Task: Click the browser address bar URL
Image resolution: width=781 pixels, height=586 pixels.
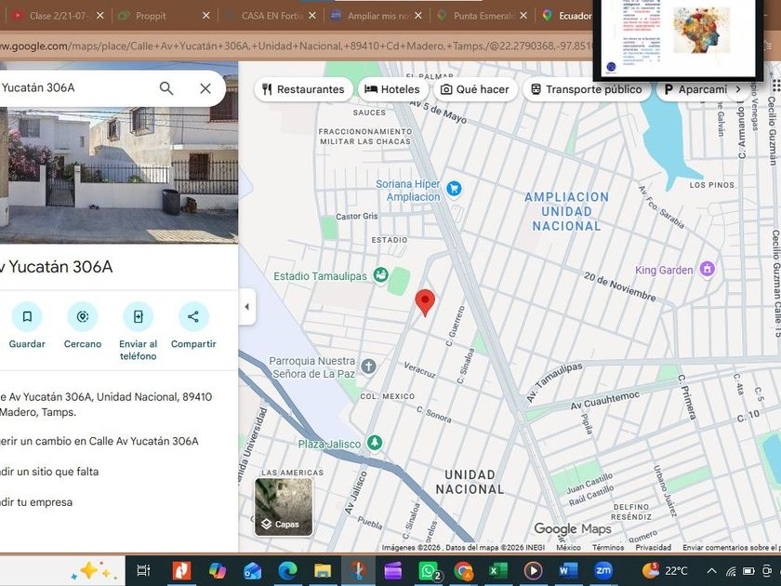Action: 297,47
